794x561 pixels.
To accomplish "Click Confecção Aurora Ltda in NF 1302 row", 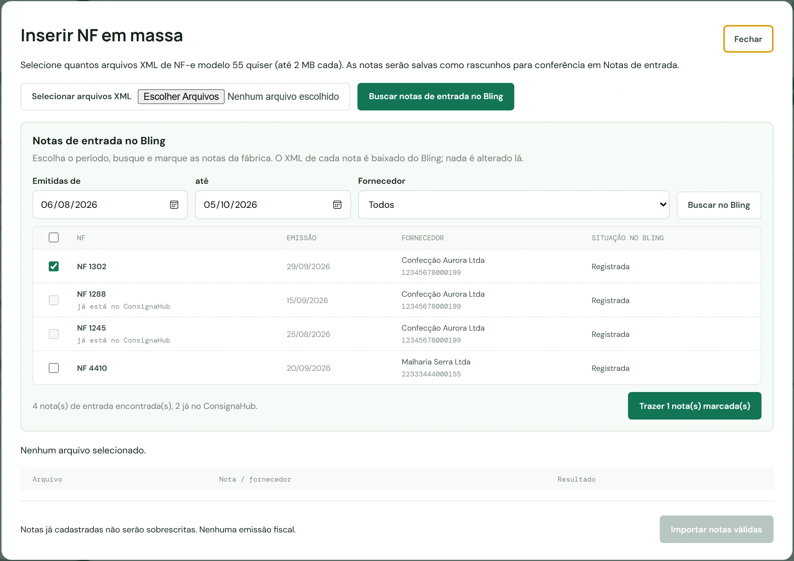I will coord(443,260).
